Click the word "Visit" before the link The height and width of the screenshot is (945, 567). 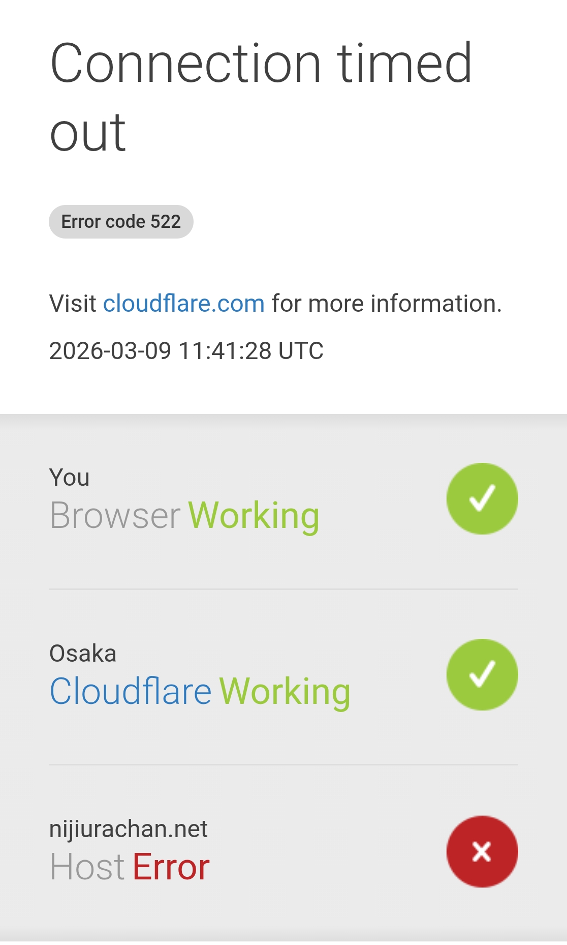pyautogui.click(x=73, y=304)
